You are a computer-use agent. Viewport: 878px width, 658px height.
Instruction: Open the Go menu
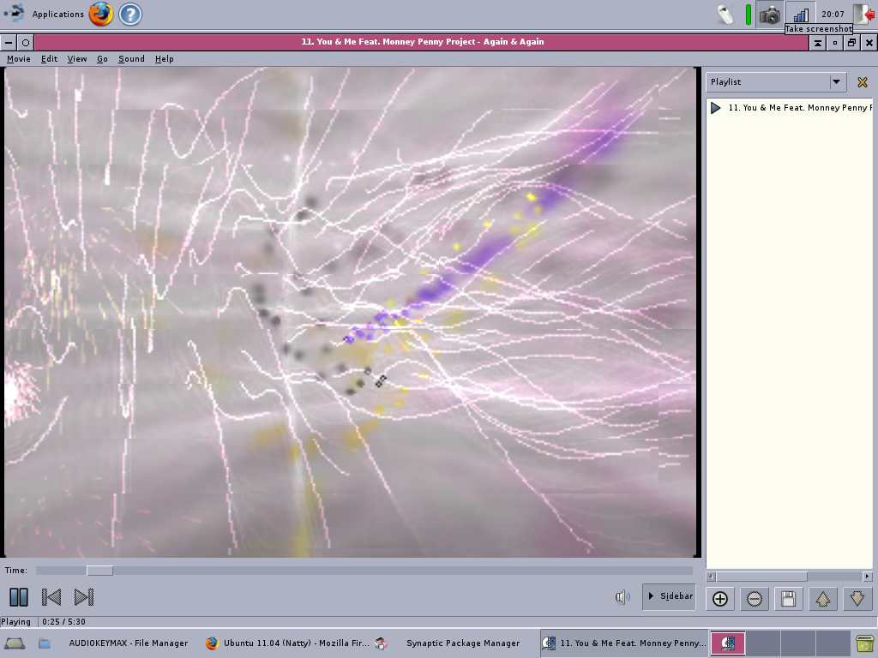(102, 59)
